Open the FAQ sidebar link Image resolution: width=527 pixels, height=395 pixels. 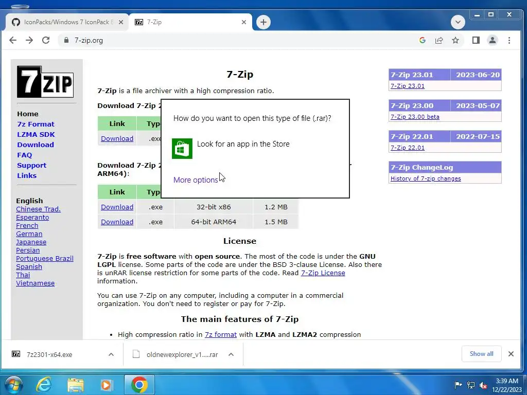24,155
